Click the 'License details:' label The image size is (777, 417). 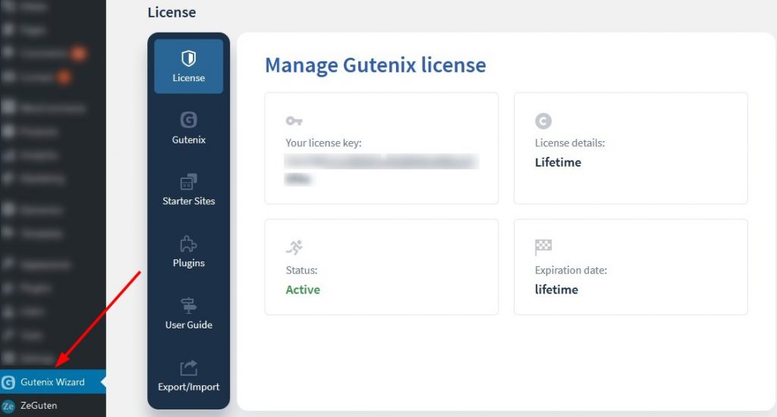[570, 143]
